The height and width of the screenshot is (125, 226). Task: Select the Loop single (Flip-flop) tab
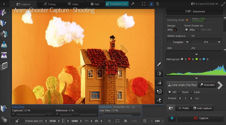coord(182,85)
